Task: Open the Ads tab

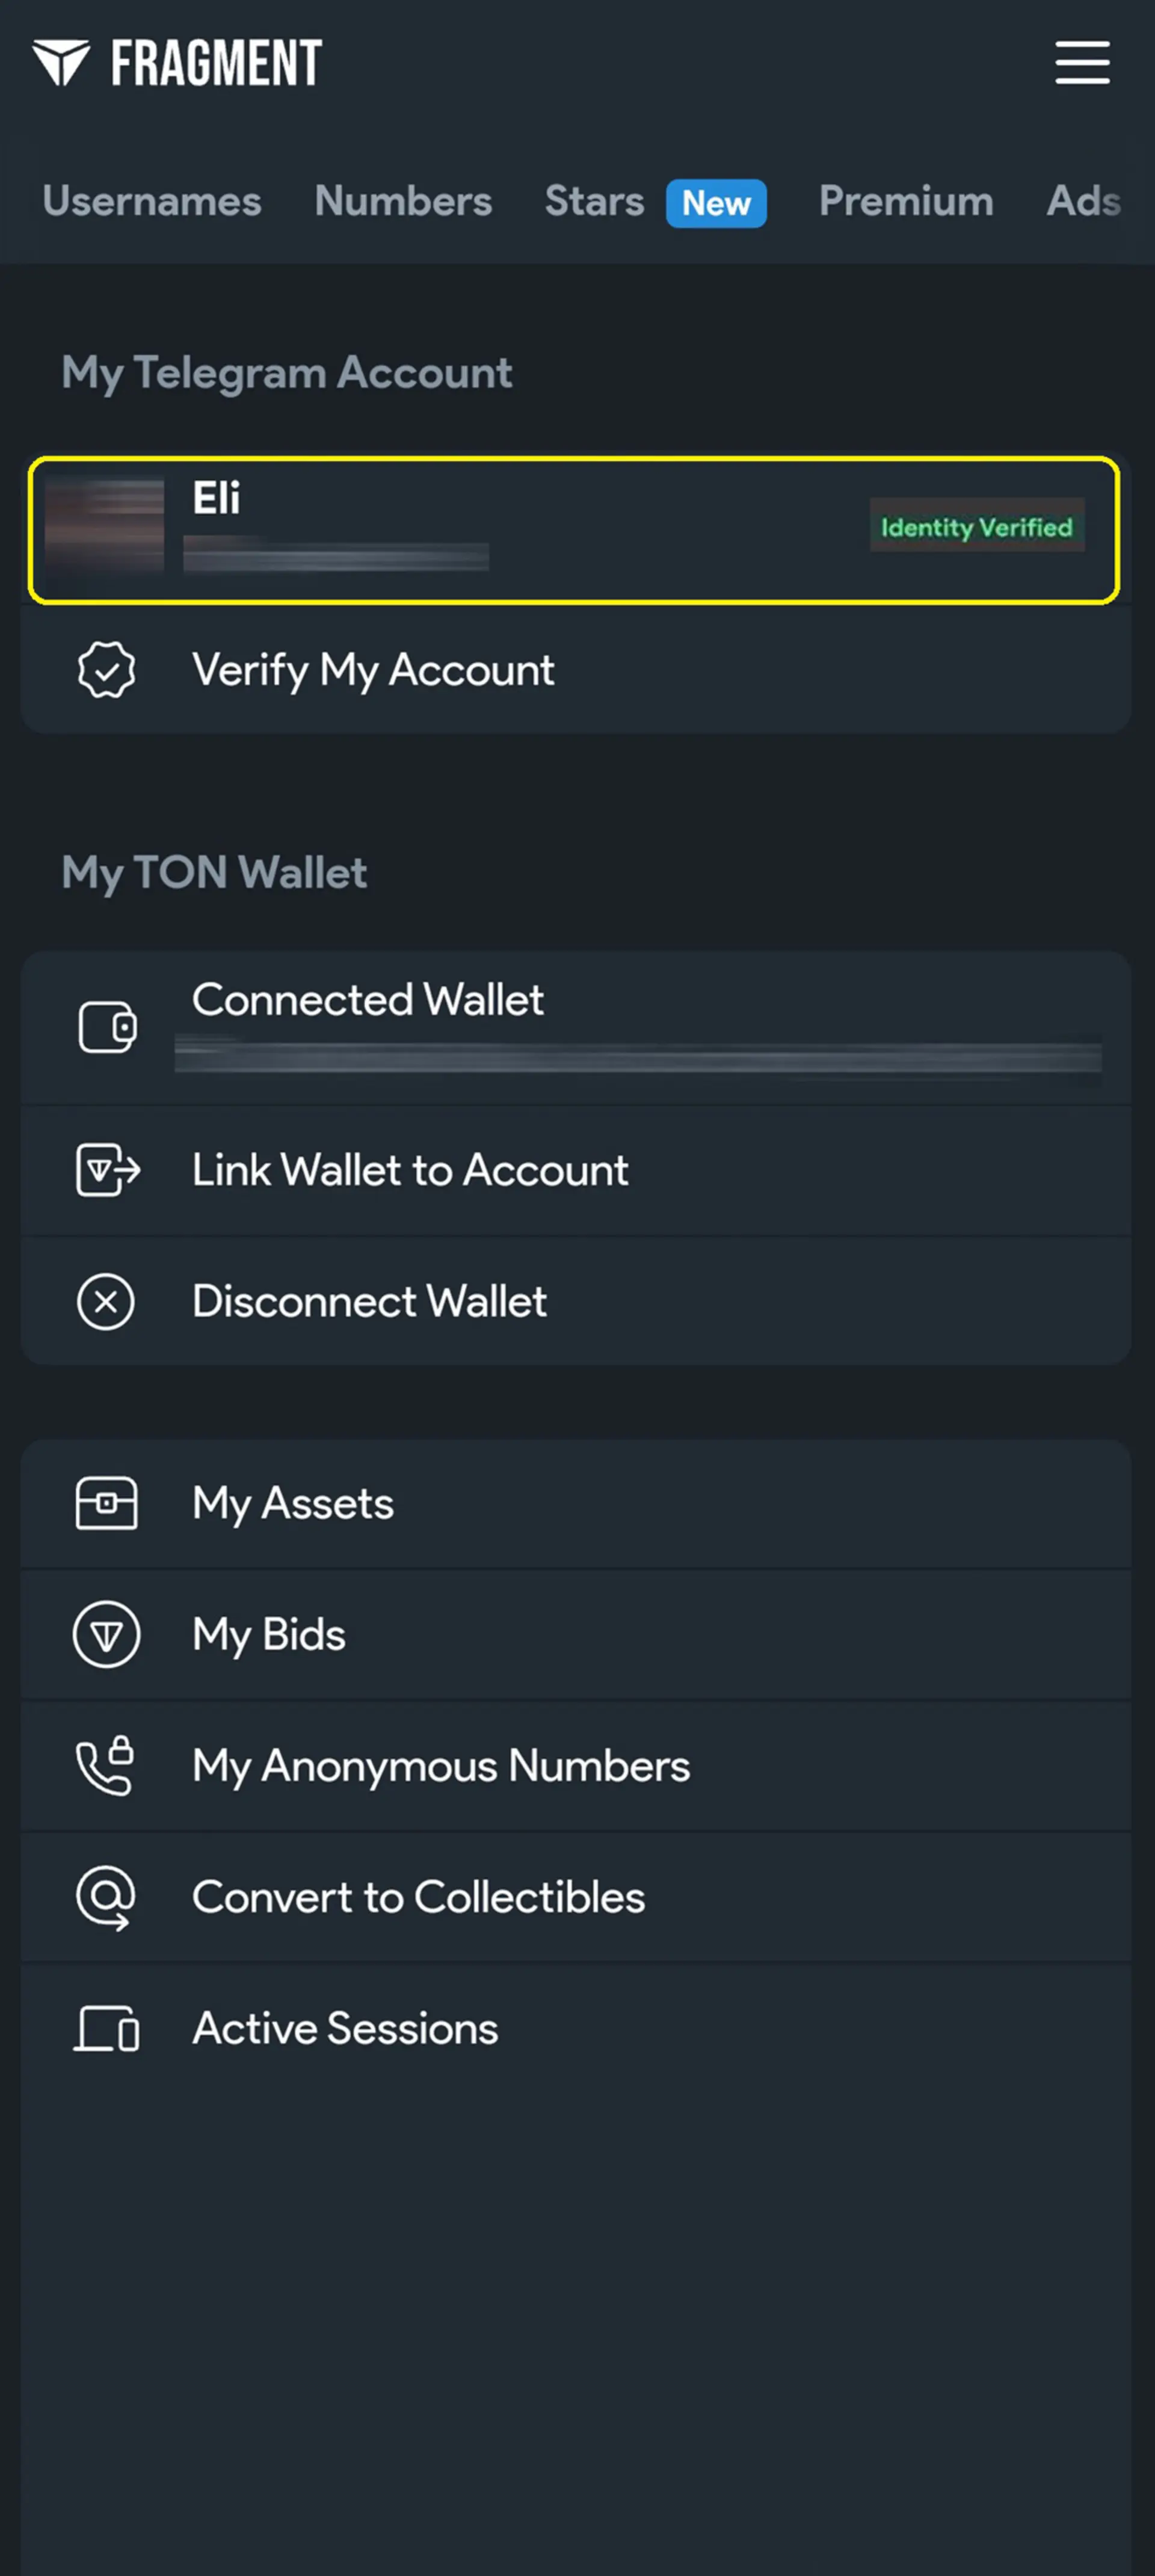Action: coord(1084,201)
